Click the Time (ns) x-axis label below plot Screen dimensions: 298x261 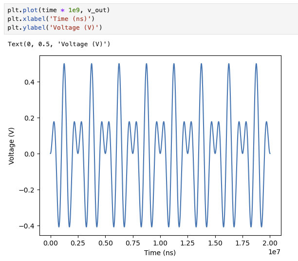click(160, 253)
